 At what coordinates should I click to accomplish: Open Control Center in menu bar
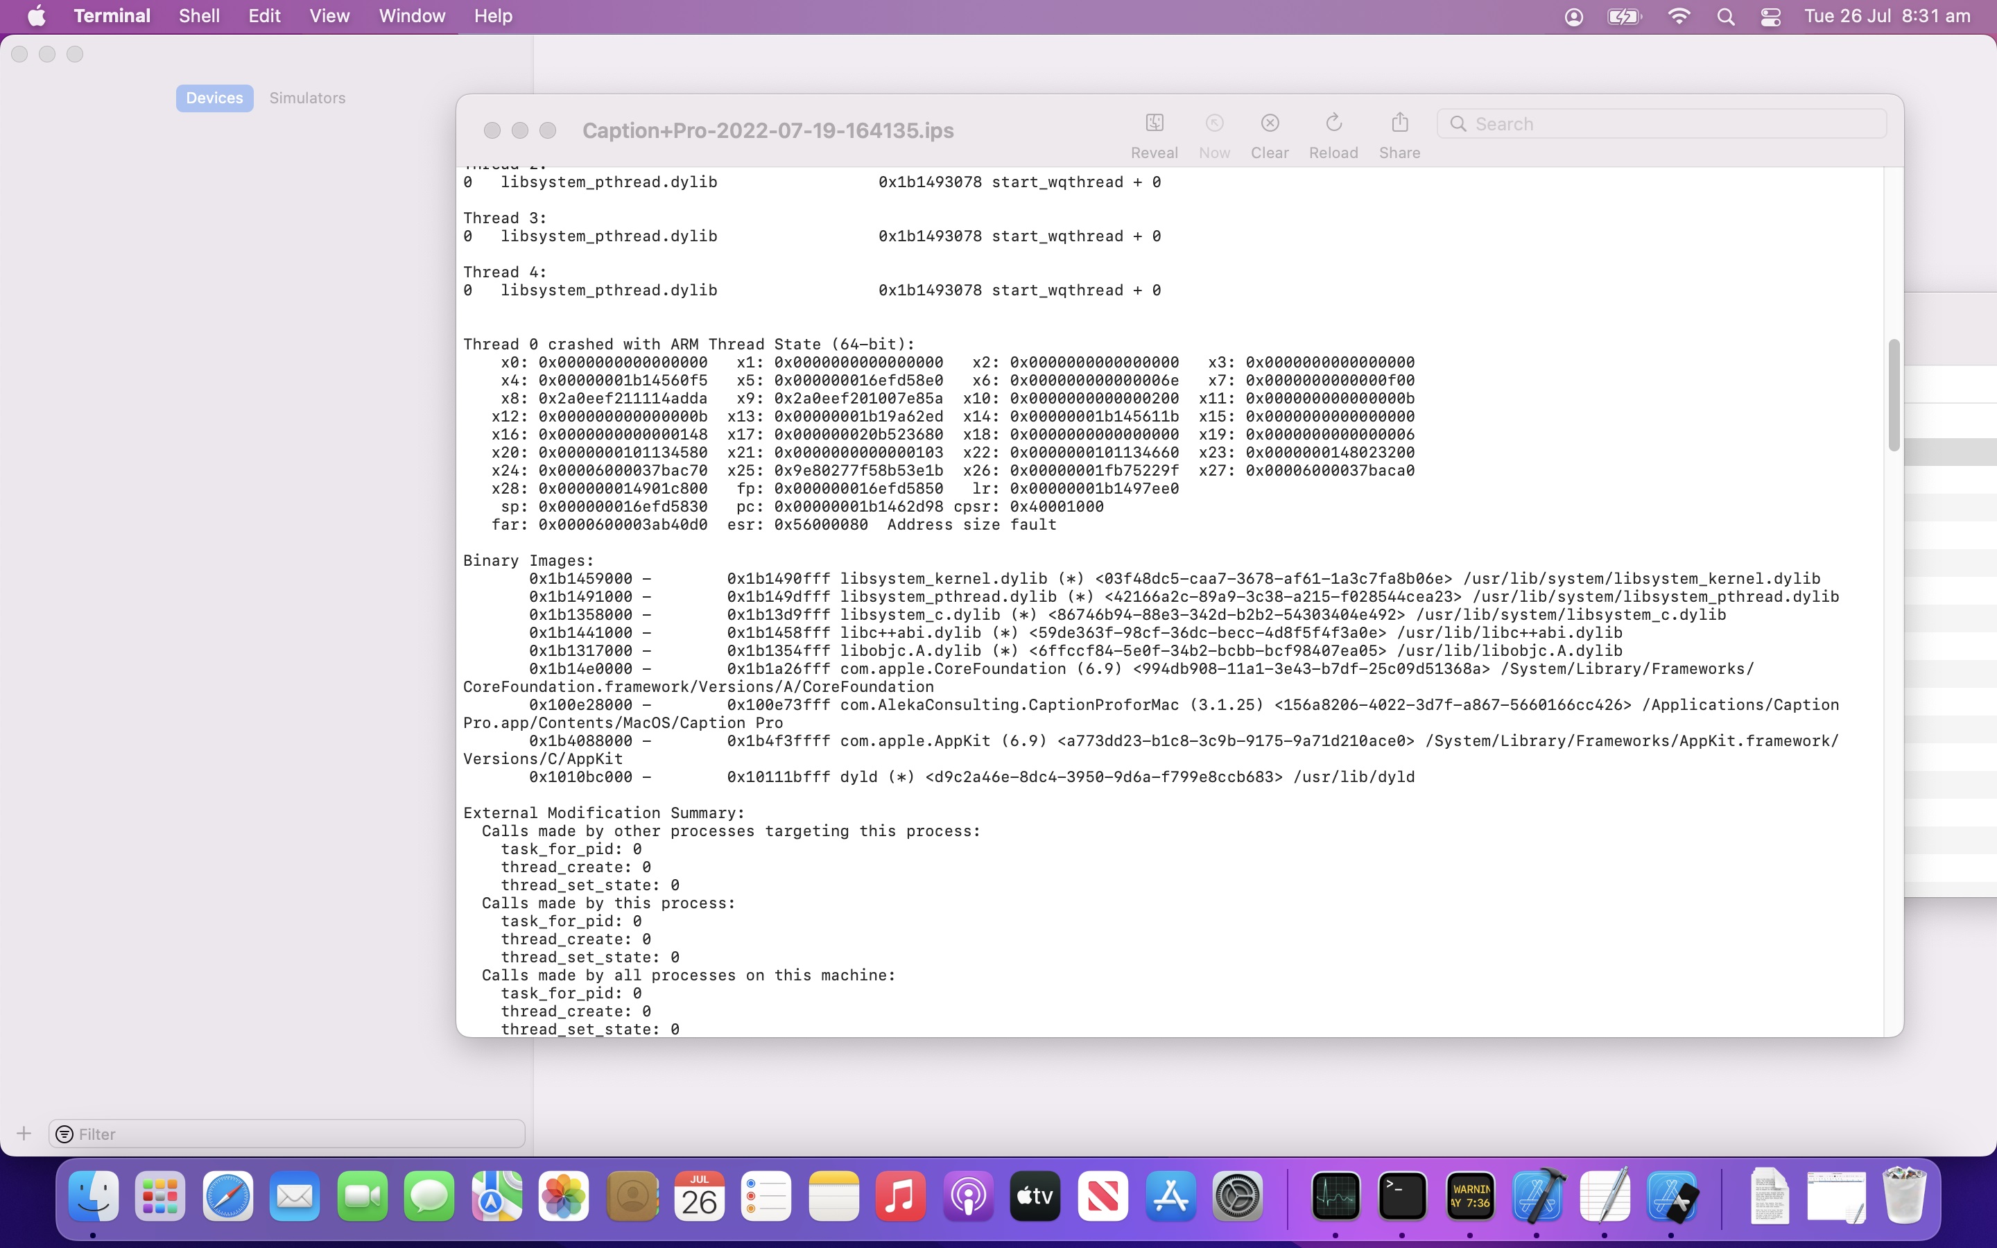[x=1770, y=17]
